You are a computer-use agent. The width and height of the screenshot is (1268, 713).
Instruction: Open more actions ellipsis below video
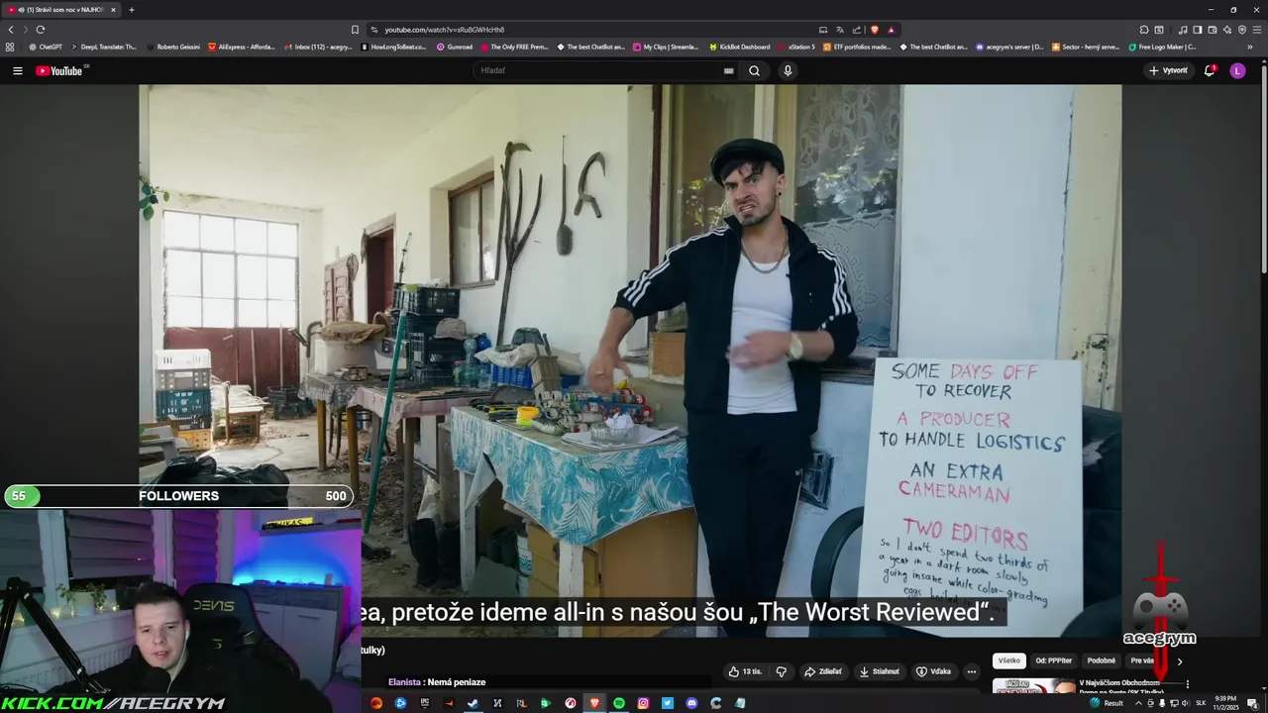[971, 671]
